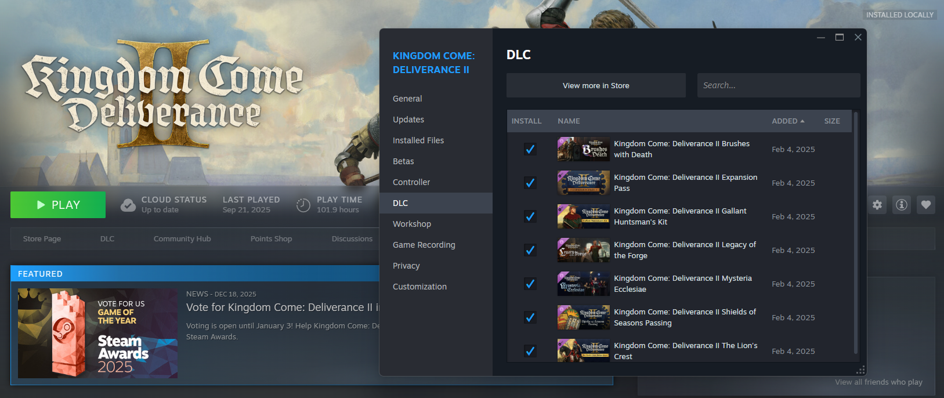The image size is (944, 398).
Task: Toggle Expansion Pass install checkbox
Action: click(x=530, y=183)
